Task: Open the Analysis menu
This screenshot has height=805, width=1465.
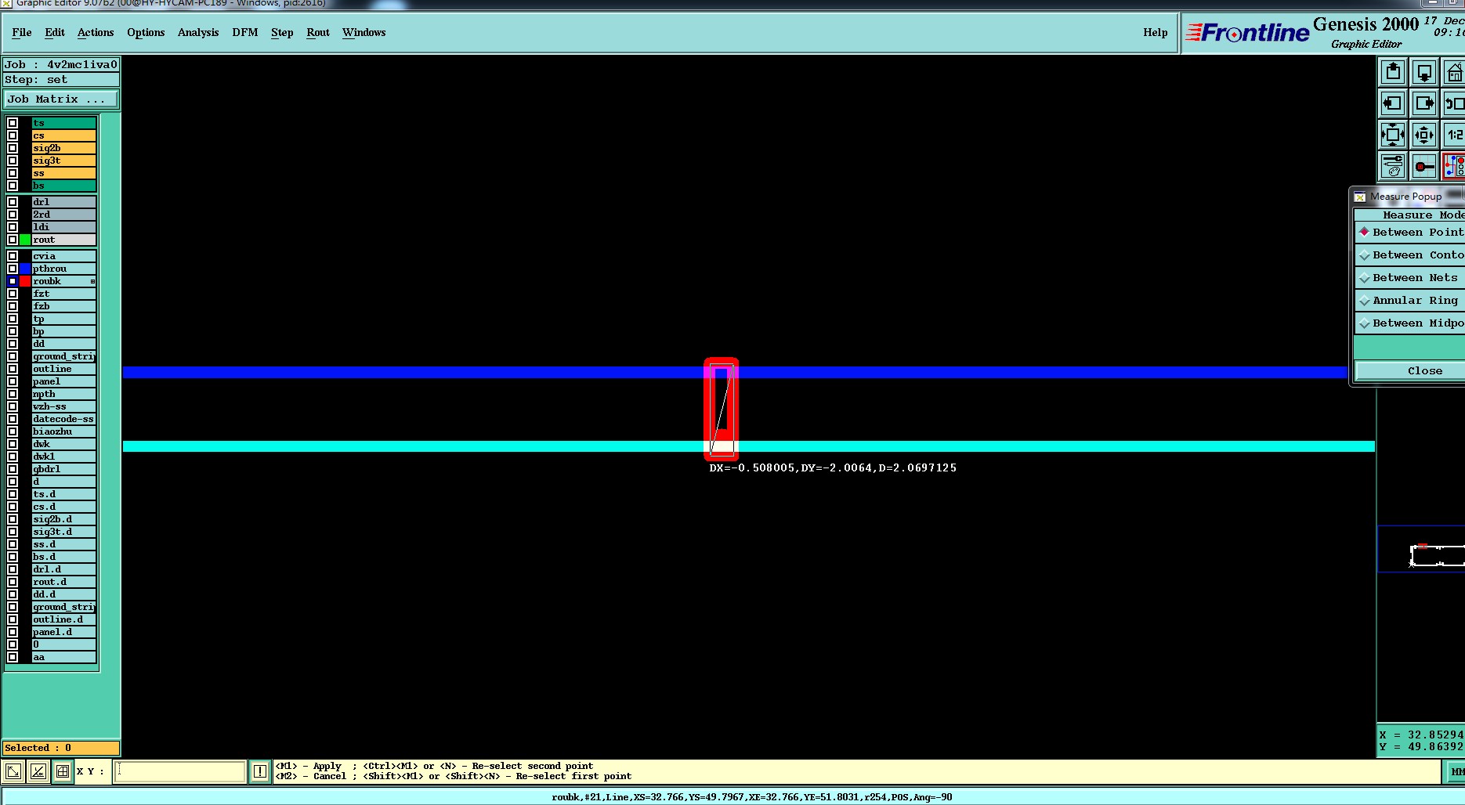Action: pyautogui.click(x=198, y=32)
